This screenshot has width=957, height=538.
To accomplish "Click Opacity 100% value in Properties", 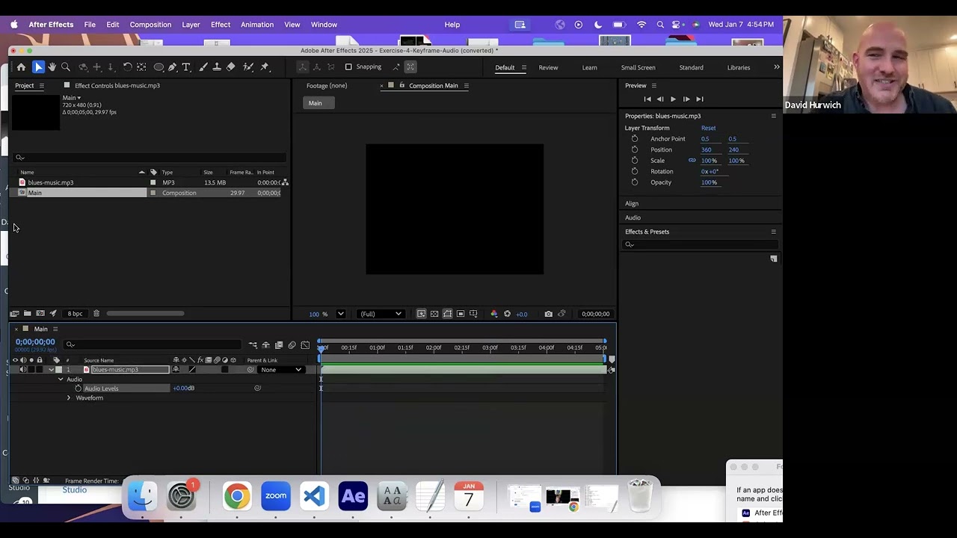I will (x=709, y=182).
